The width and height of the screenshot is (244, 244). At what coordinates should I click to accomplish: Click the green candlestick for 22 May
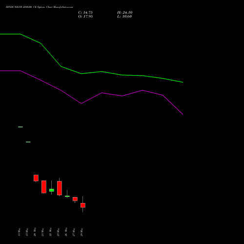tap(52, 190)
